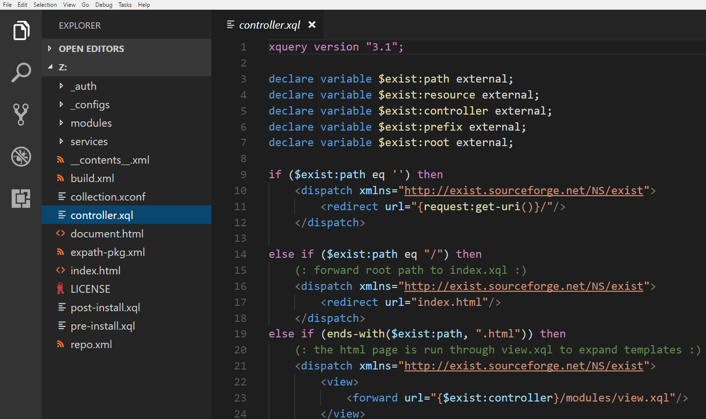Open the Extensions view icon

(21, 199)
